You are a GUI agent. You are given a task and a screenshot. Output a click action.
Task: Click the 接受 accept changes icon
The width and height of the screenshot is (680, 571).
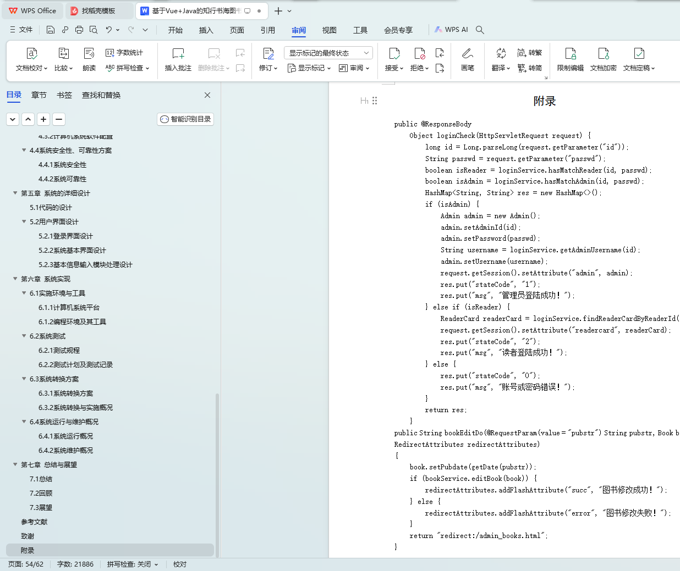394,54
